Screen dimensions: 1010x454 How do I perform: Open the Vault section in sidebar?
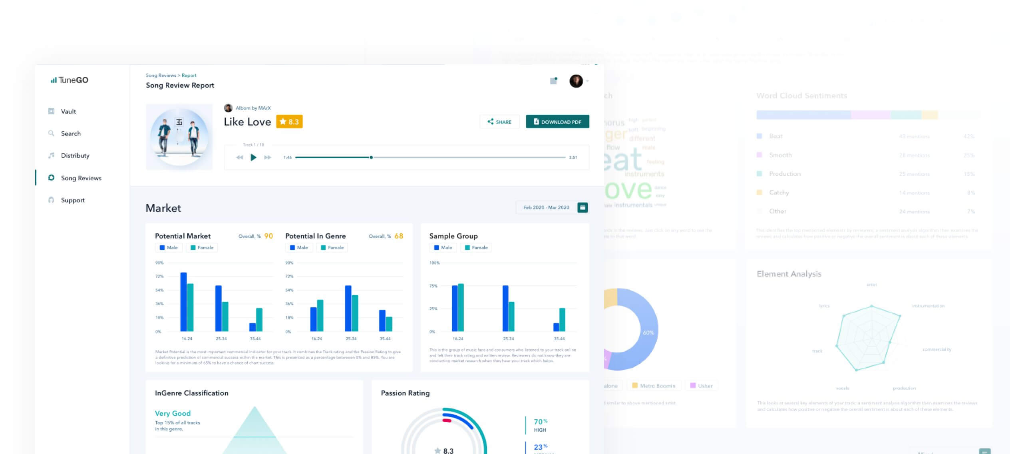68,111
